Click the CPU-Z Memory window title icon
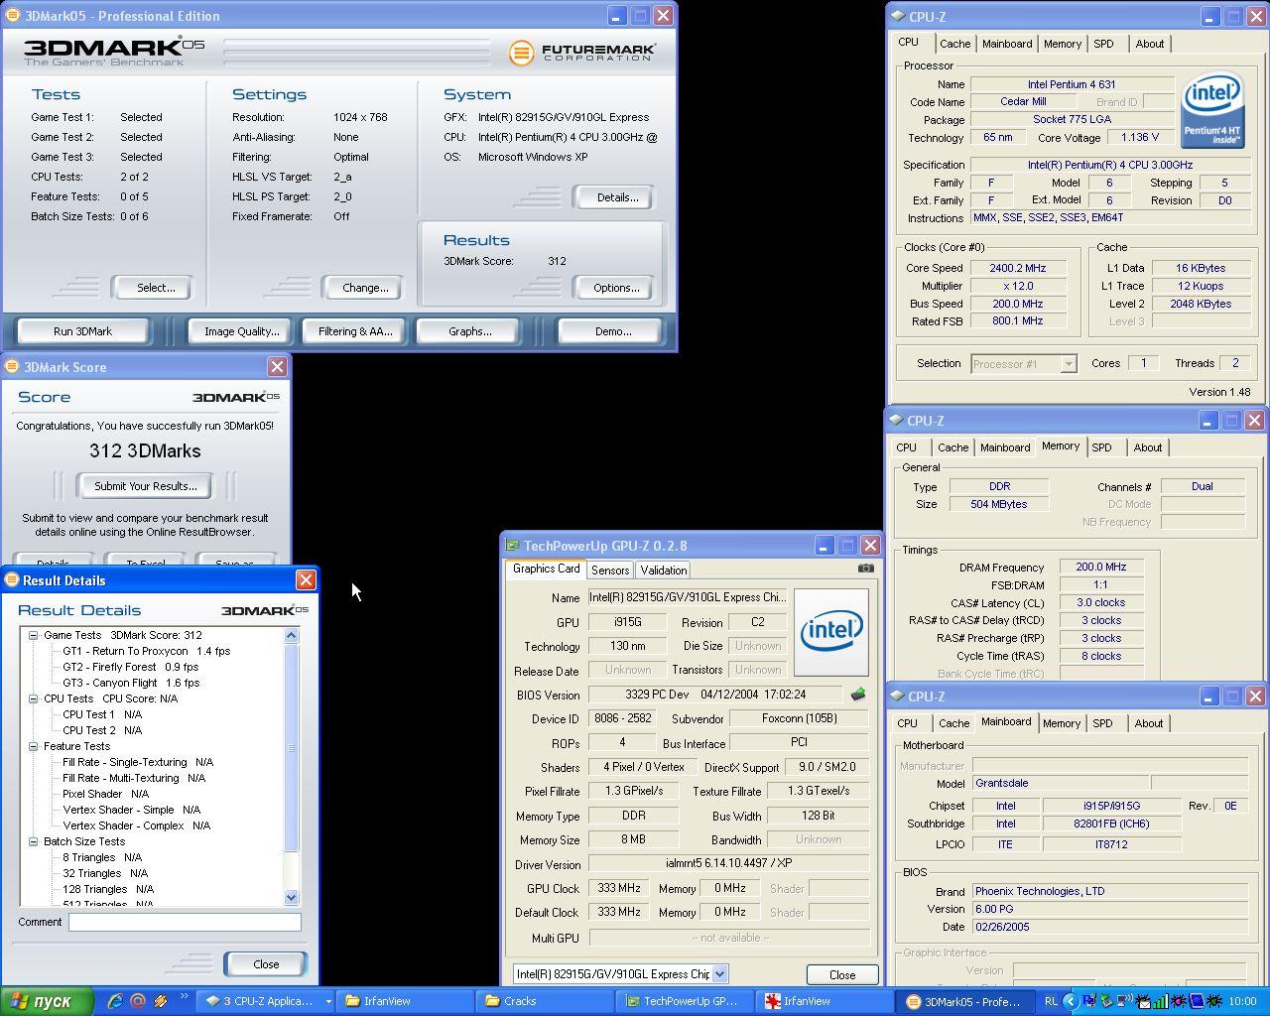 [895, 421]
